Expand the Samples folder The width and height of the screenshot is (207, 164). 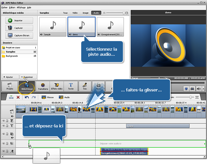11,52
